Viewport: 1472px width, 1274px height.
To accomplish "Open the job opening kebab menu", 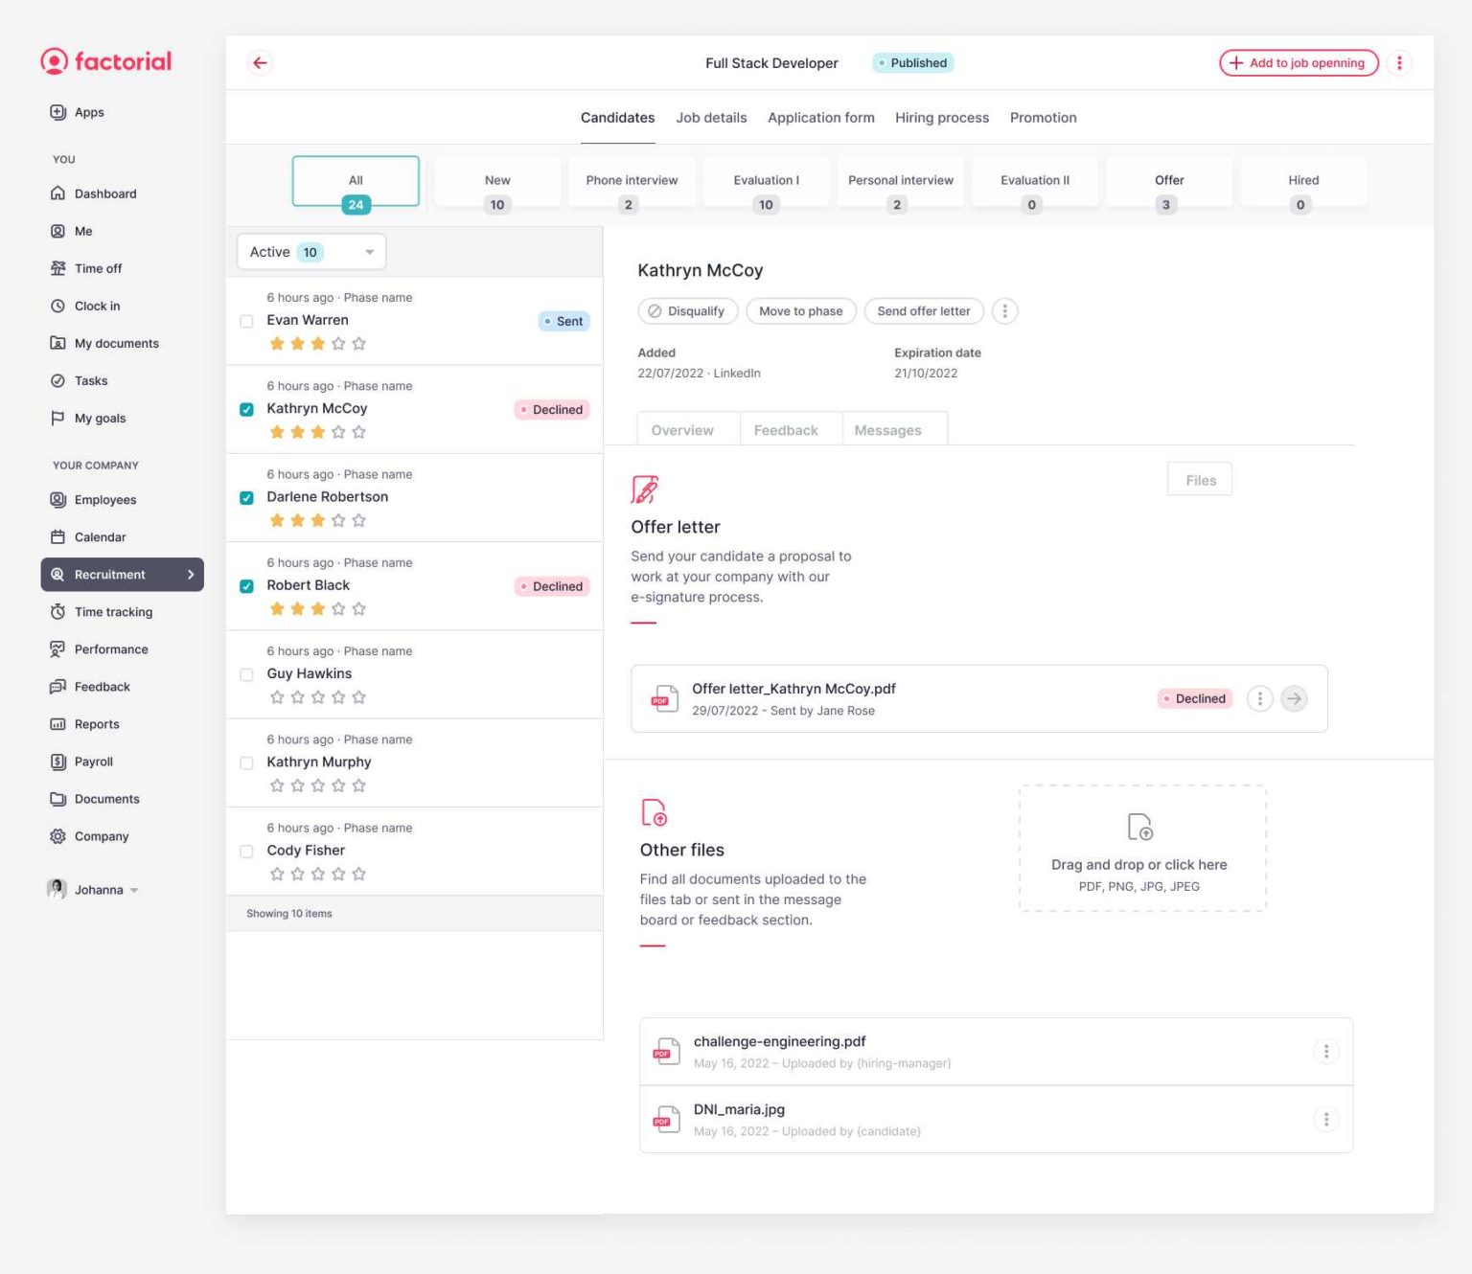I will (x=1399, y=63).
